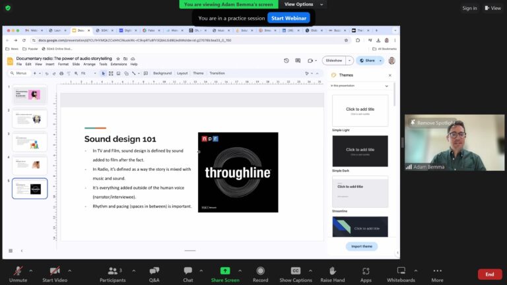This screenshot has width=507, height=285.
Task: Click Raise Hand icon
Action: [x=333, y=270]
